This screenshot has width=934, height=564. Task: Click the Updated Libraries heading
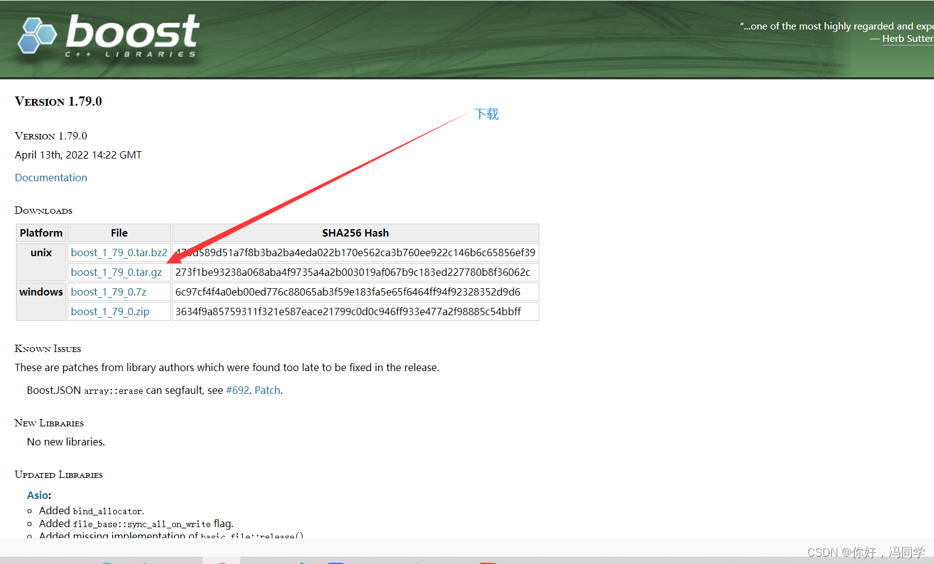(x=59, y=475)
